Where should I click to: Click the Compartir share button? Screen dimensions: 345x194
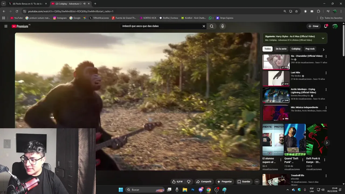point(204,182)
